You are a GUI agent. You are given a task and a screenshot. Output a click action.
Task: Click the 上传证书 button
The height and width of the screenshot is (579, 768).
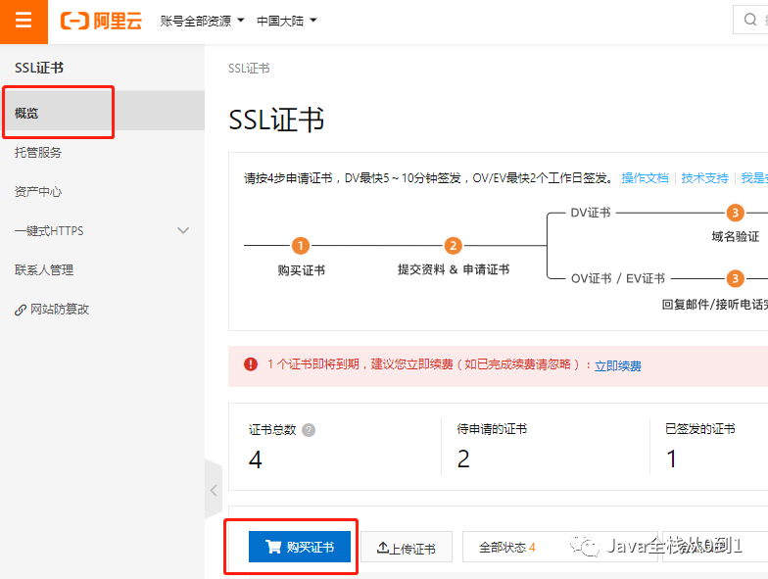(x=407, y=547)
